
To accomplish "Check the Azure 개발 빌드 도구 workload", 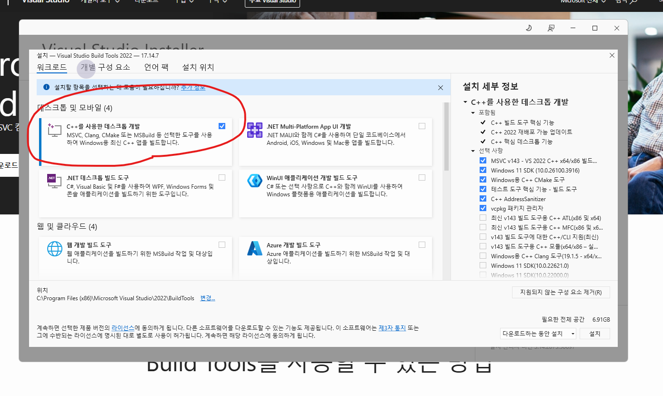I will click(x=422, y=245).
